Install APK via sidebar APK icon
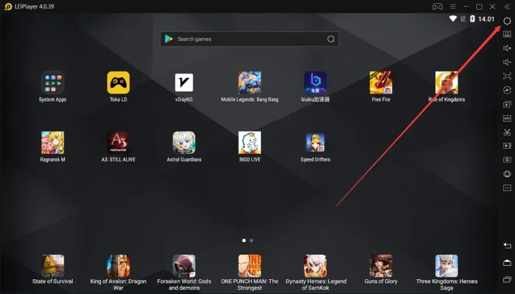The width and height of the screenshot is (515, 294). coord(507,118)
